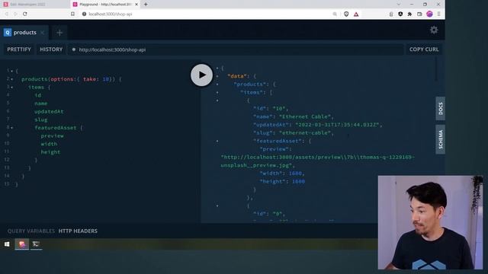The image size is (488, 274).
Task: Click the dark round extension icon in toolbar
Action: click(x=400, y=14)
